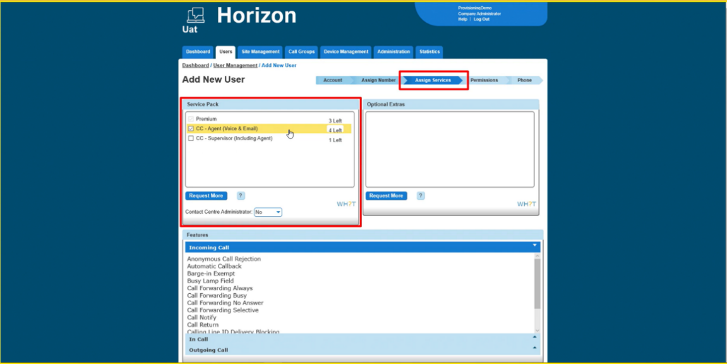This screenshot has height=364, width=727.
Task: Click the Help link in header
Action: pos(462,19)
